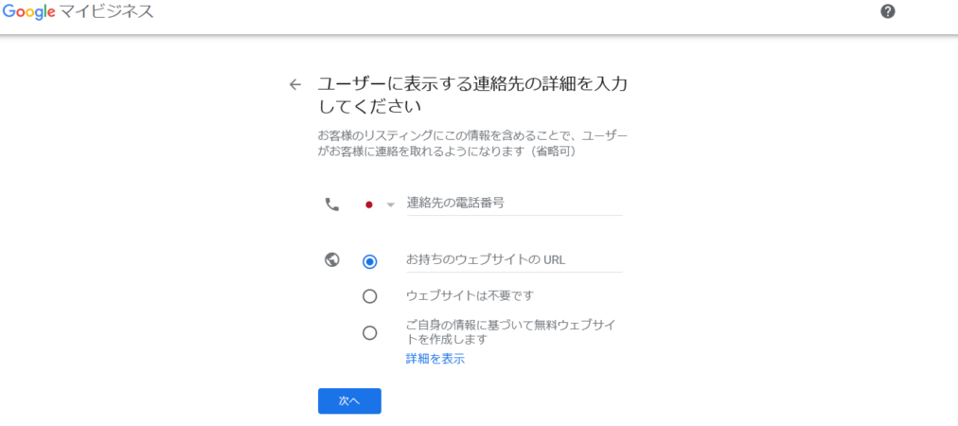Select the website URL radio button

click(369, 261)
